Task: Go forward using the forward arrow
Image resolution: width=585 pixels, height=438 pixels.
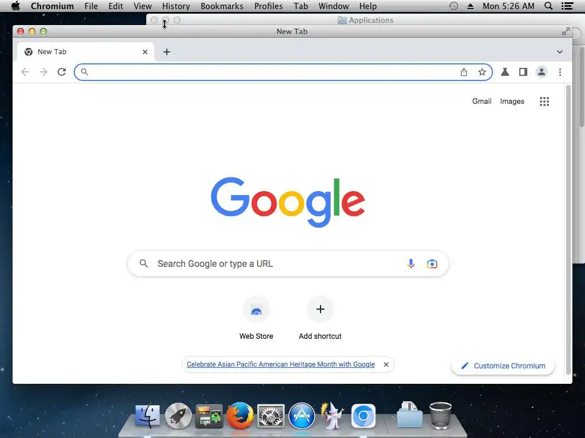Action: [43, 72]
